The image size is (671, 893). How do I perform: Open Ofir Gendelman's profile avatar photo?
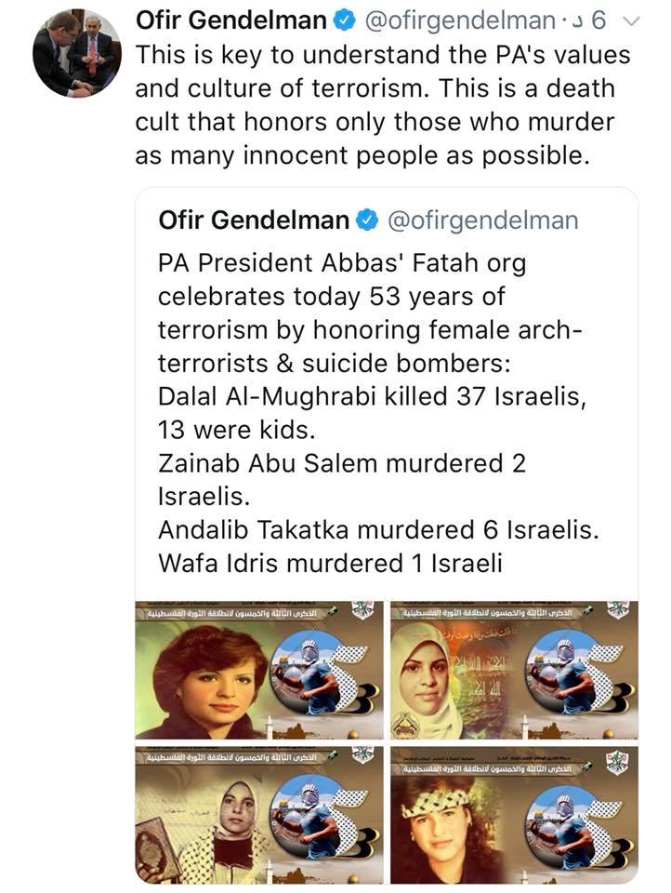click(x=77, y=53)
